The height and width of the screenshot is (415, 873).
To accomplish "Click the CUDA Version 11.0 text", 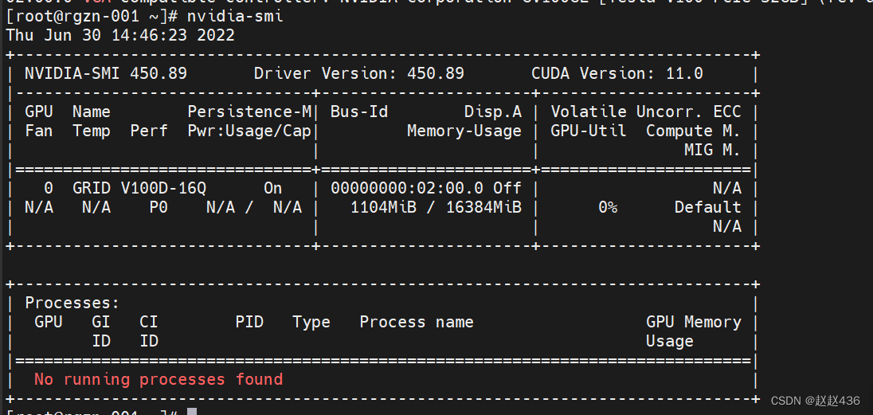I will 617,73.
